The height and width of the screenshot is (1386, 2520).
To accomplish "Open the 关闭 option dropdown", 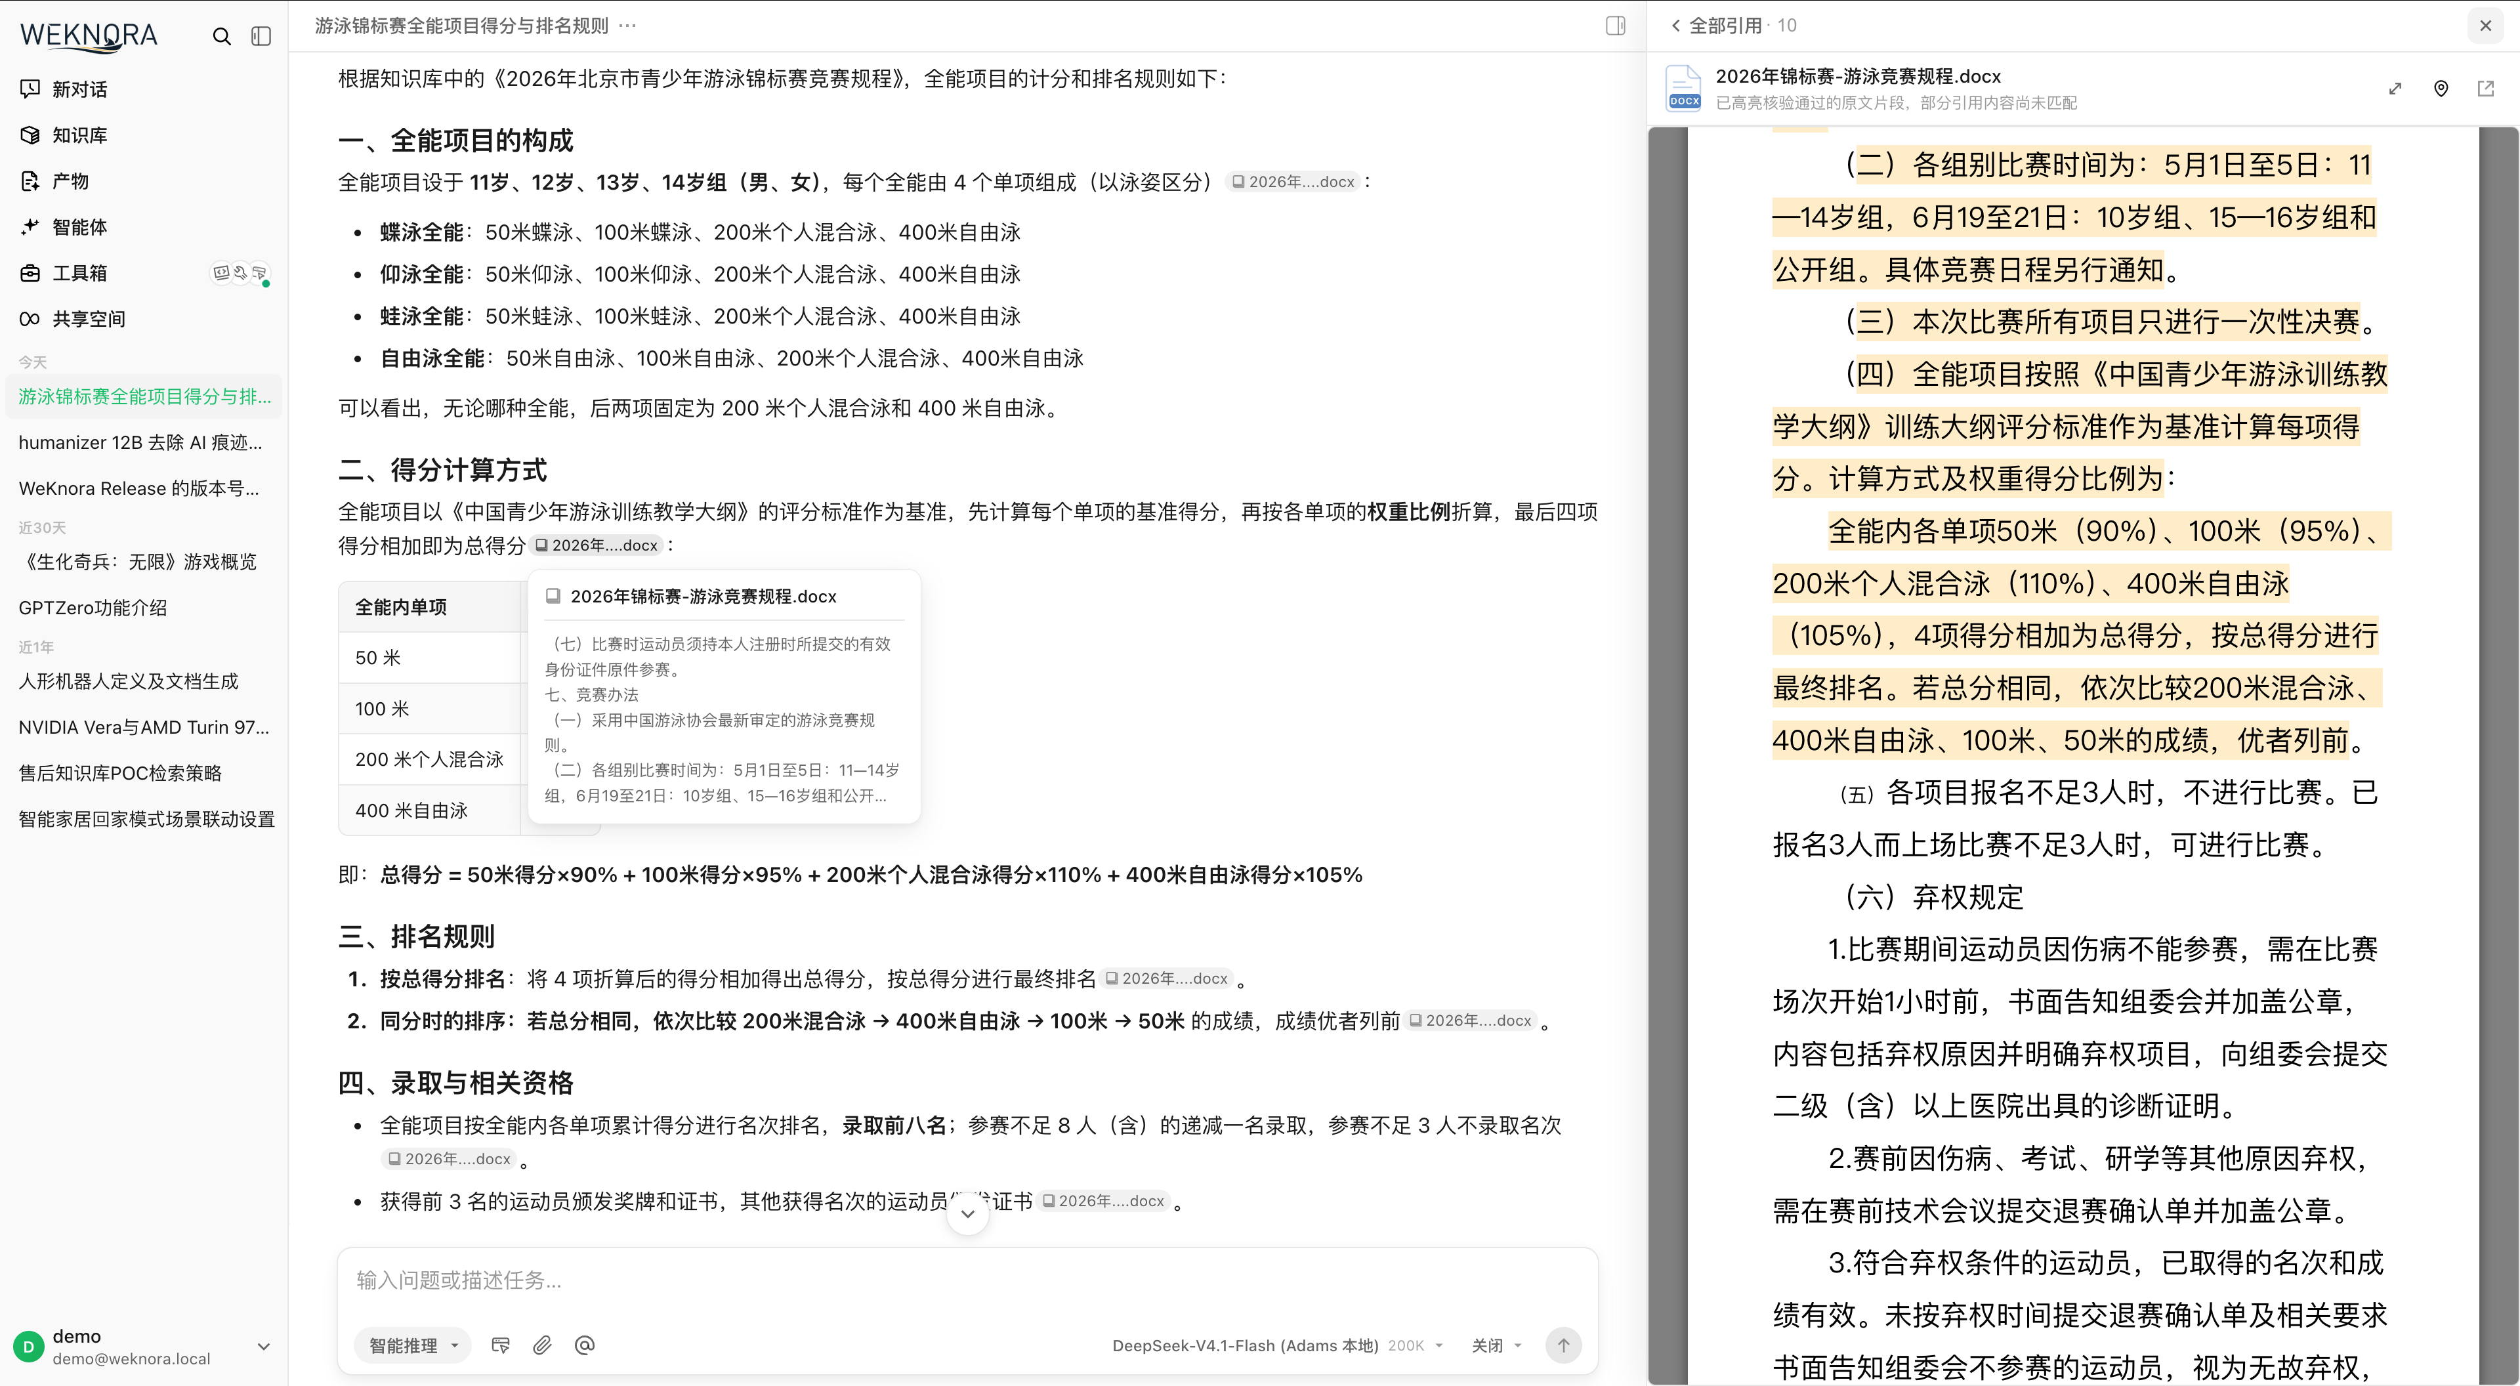I will (x=1497, y=1346).
